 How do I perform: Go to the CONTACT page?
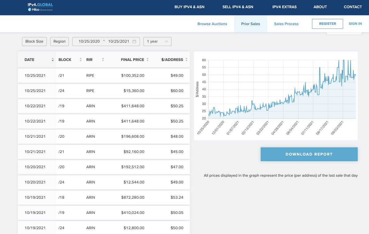click(353, 7)
